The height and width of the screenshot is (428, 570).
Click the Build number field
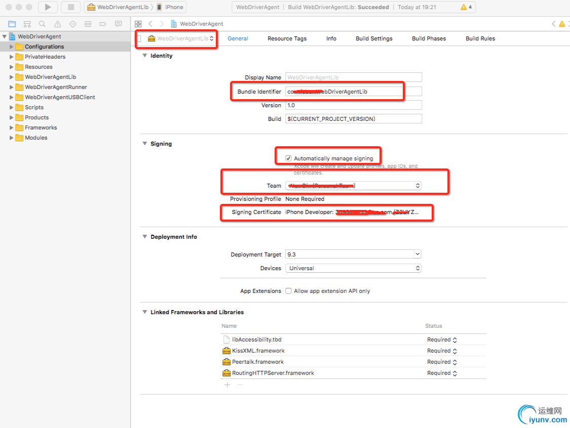353,119
